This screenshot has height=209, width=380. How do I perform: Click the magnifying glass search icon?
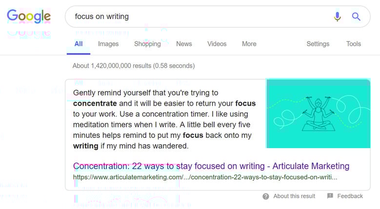coord(357,17)
